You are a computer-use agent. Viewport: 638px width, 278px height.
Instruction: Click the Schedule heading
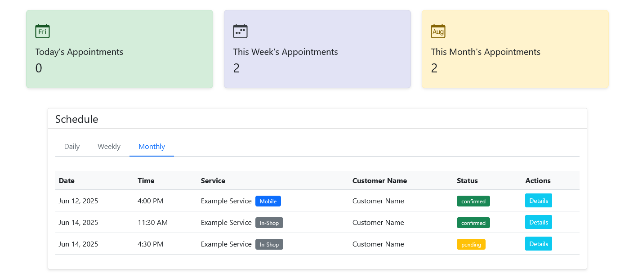(x=76, y=119)
